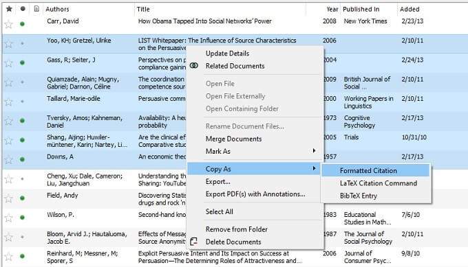
Task: Toggle read status dot for Shang, Aijing
Action: (23, 140)
